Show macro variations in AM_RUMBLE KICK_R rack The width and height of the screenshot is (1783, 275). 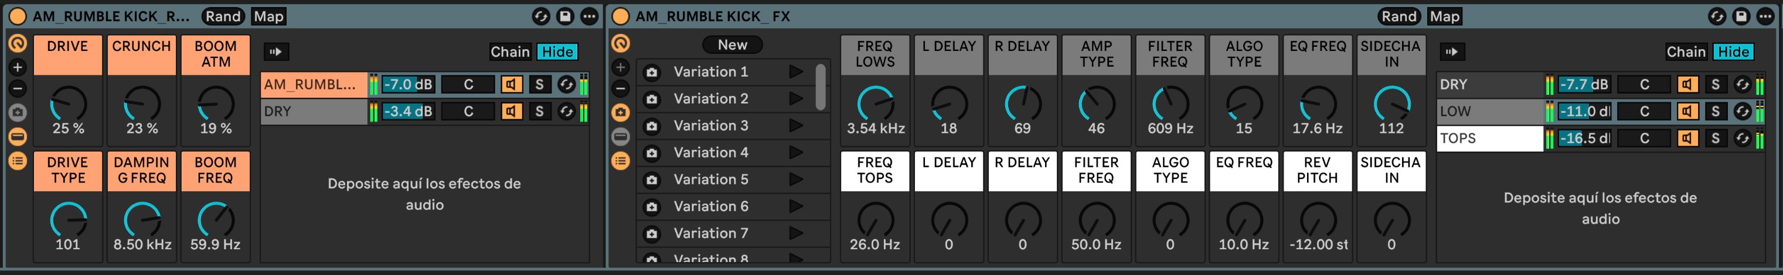tap(18, 112)
